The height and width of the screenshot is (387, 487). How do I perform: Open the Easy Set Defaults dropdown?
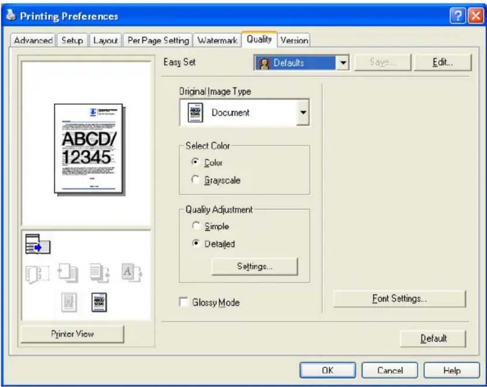pyautogui.click(x=343, y=63)
